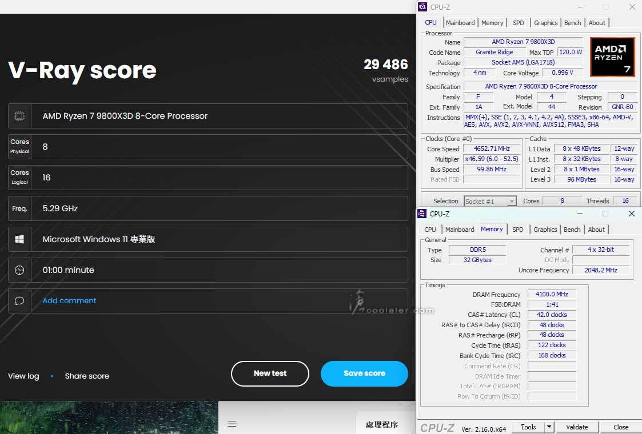
Task: Click the Bank Cycle Time 168 clocks value
Action: pos(552,355)
